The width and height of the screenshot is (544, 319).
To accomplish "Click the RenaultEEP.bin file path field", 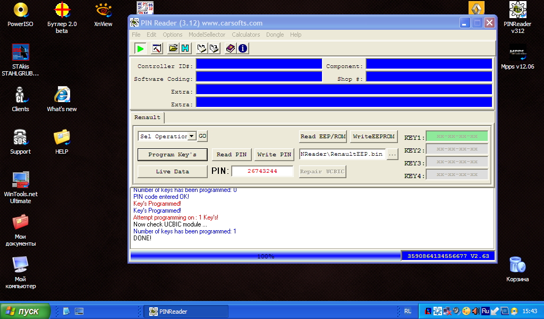I will 342,154.
